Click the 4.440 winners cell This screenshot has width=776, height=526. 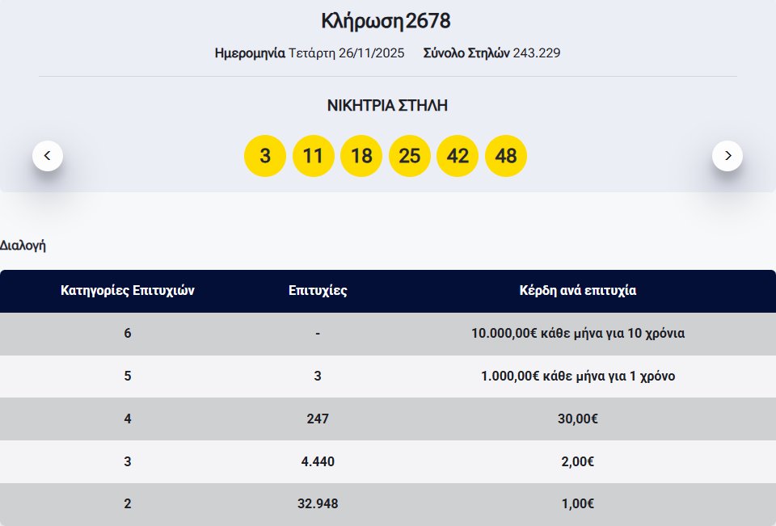pyautogui.click(x=318, y=462)
